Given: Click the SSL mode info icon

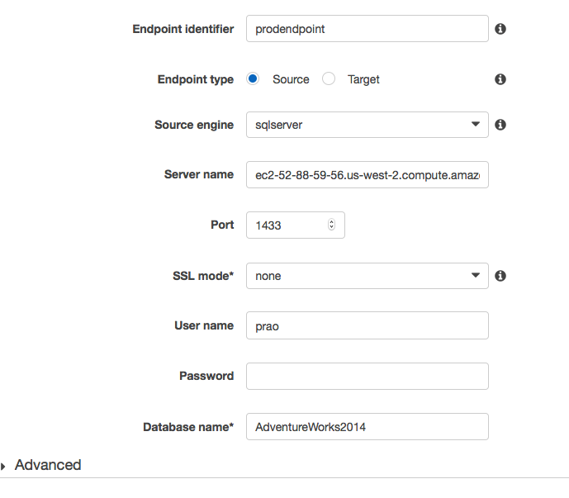Looking at the screenshot, I should 500,276.
